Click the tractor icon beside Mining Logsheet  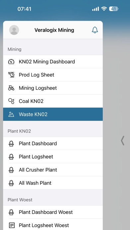point(11,88)
